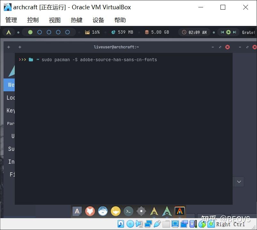The height and width of the screenshot is (230, 257).
Task: Click the genie lamp launcher in the dock
Action: 115,211
